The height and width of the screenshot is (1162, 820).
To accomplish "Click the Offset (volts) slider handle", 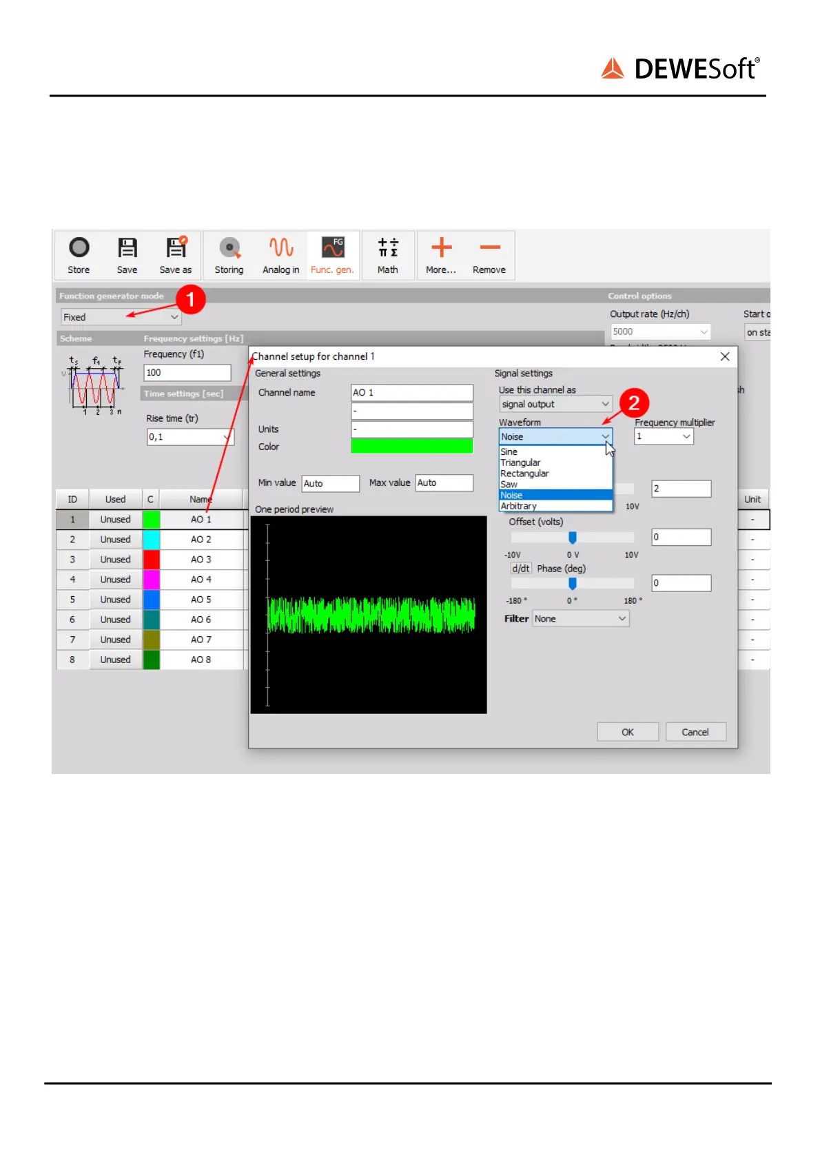I will coord(573,538).
